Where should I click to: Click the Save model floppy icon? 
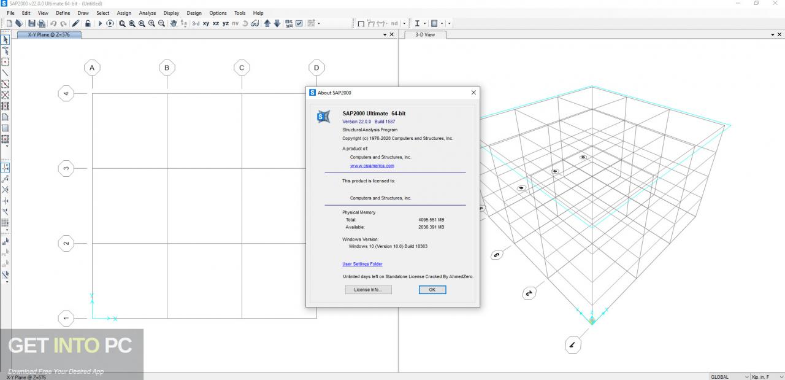pos(32,23)
